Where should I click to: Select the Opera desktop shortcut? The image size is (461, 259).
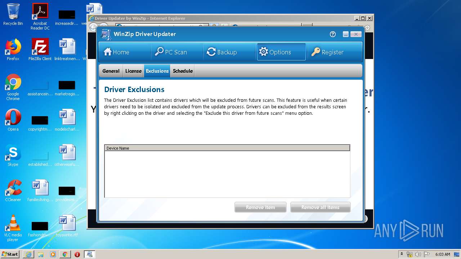click(13, 120)
